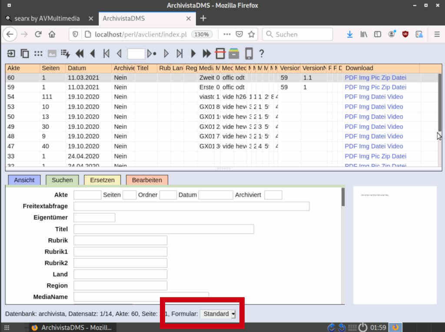This screenshot has height=332, width=445.
Task: Click the grey image view icon
Action: click(x=52, y=54)
